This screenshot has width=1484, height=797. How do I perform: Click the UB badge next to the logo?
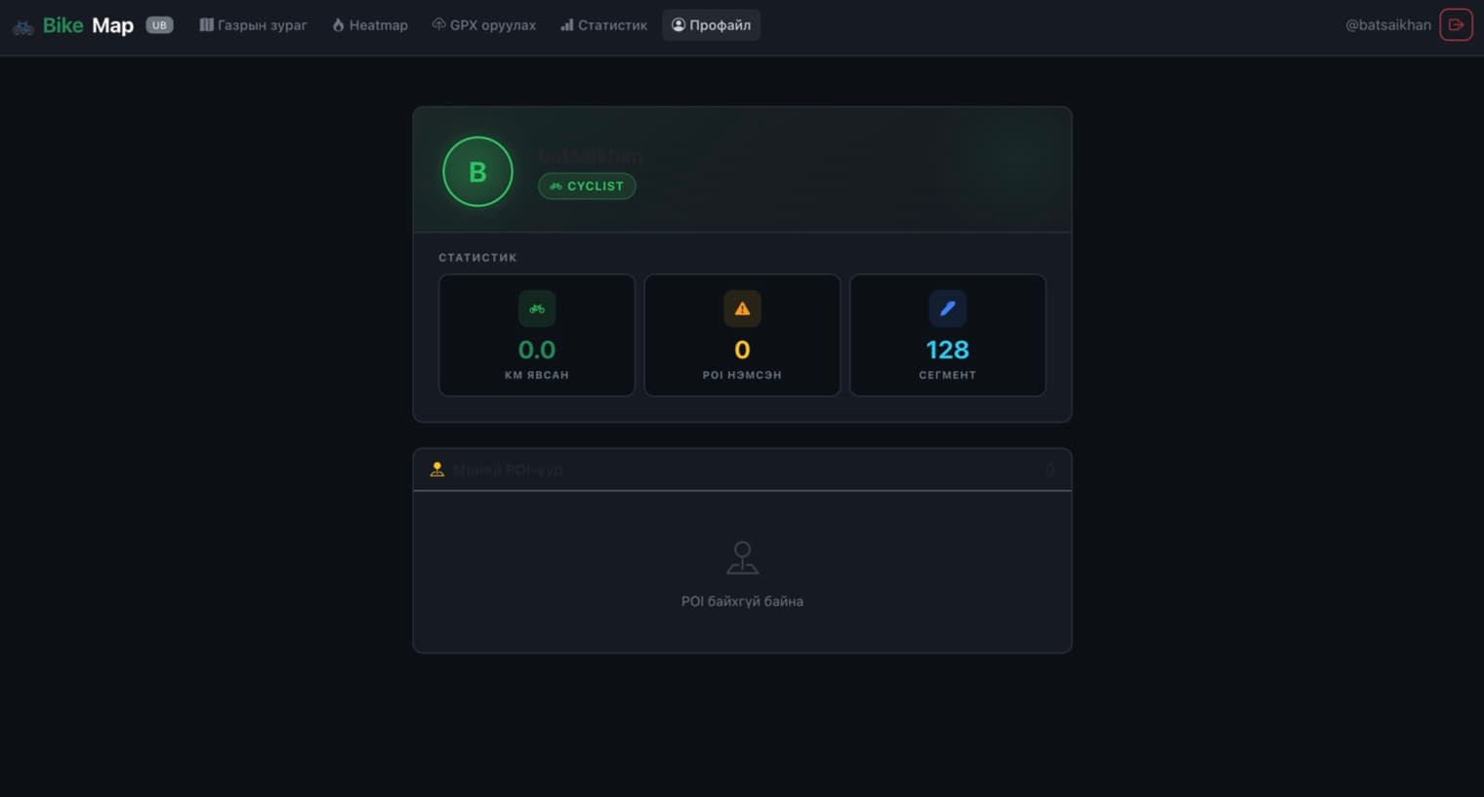point(159,25)
